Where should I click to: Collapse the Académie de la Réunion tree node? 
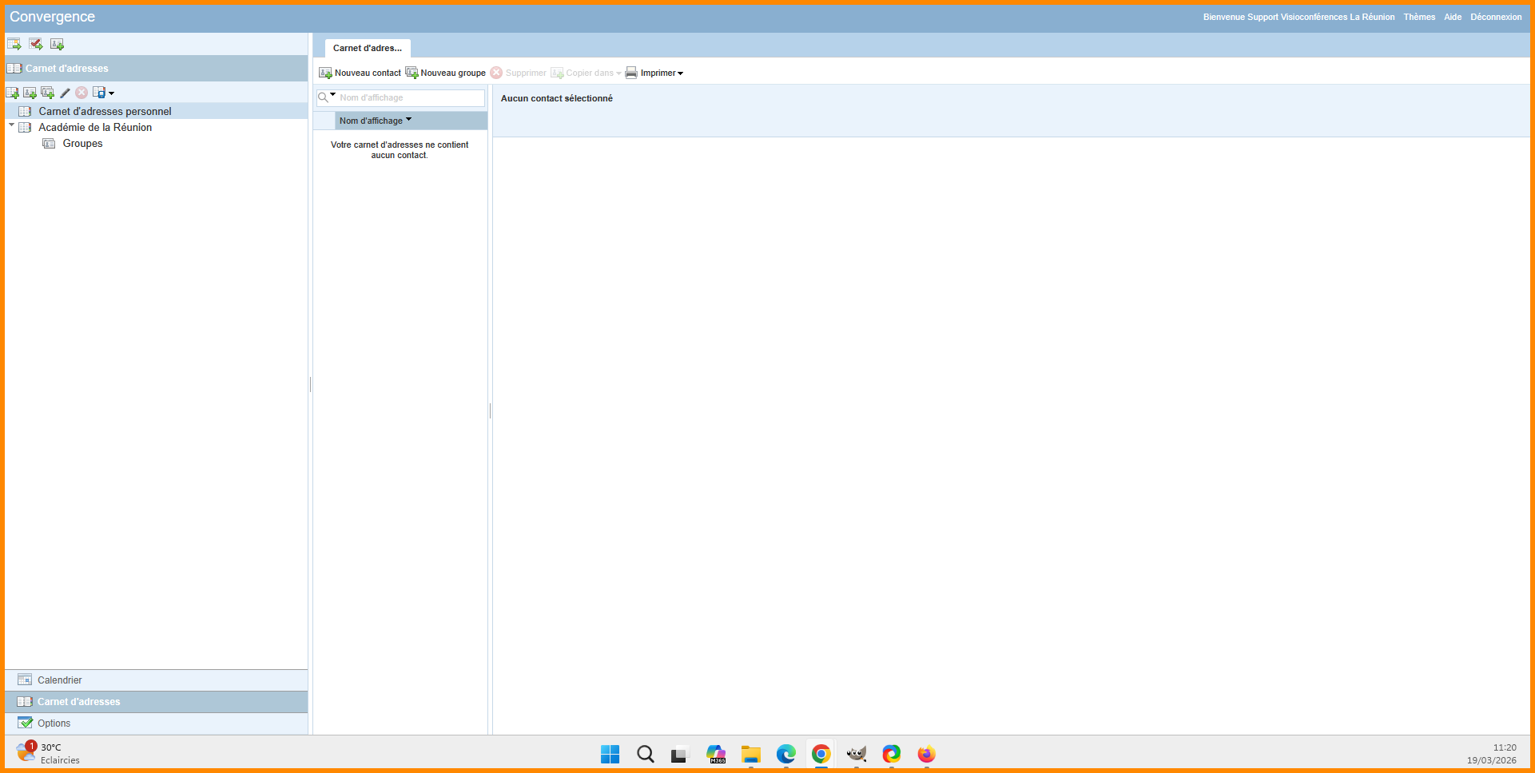pos(12,126)
